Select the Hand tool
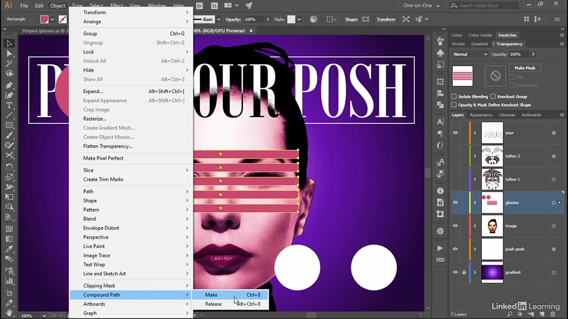The image size is (568, 319). click(9, 313)
